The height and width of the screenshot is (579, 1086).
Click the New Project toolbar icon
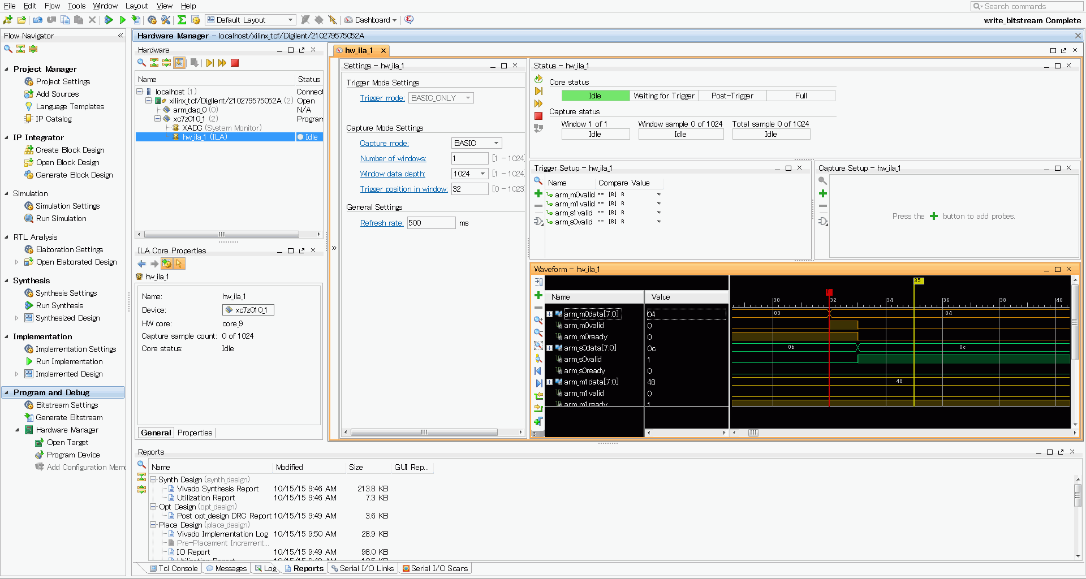pos(8,20)
